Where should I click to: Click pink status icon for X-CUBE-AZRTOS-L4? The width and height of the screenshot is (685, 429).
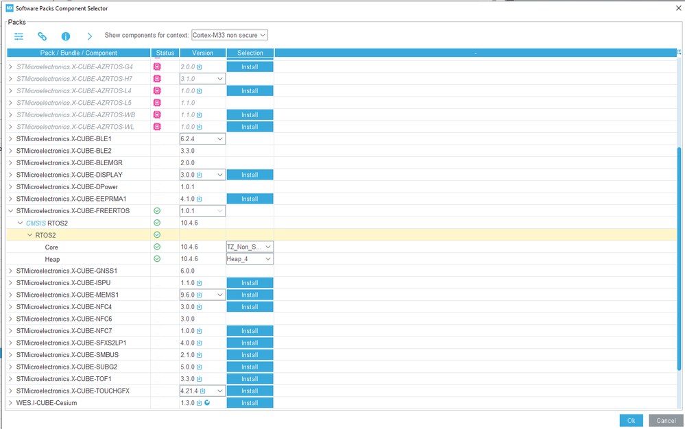coord(157,90)
